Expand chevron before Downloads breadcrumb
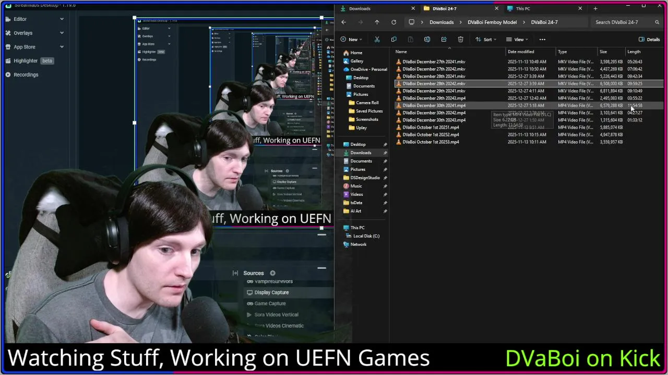Viewport: 668px width, 375px height. [422, 22]
